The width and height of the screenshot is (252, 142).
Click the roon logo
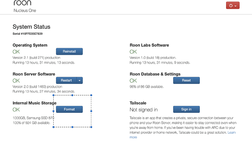coord(22,3)
